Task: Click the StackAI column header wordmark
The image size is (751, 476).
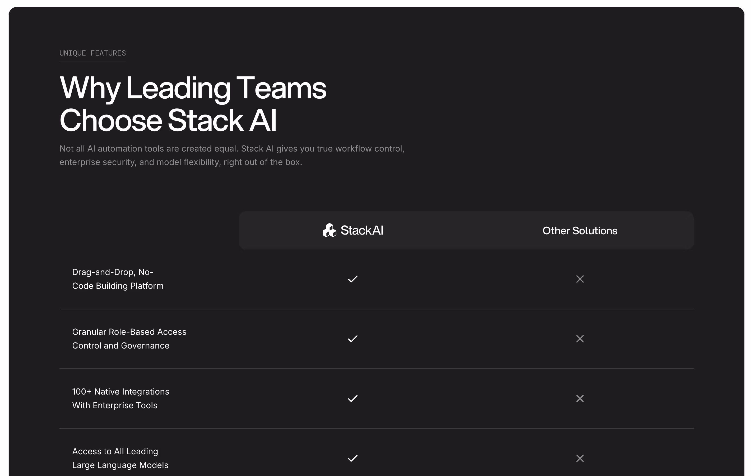Action: point(362,230)
